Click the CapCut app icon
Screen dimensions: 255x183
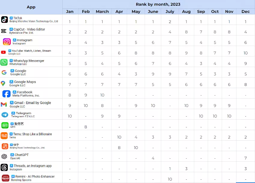[4, 31]
